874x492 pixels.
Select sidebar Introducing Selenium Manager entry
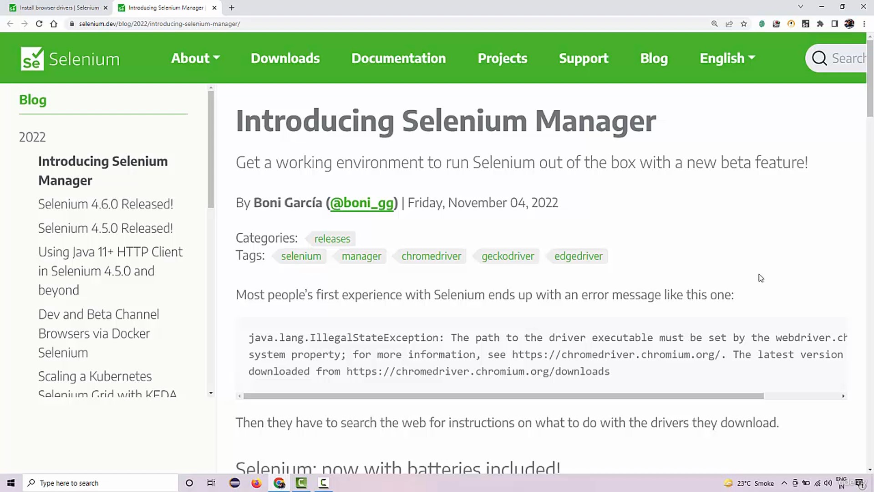(x=103, y=171)
